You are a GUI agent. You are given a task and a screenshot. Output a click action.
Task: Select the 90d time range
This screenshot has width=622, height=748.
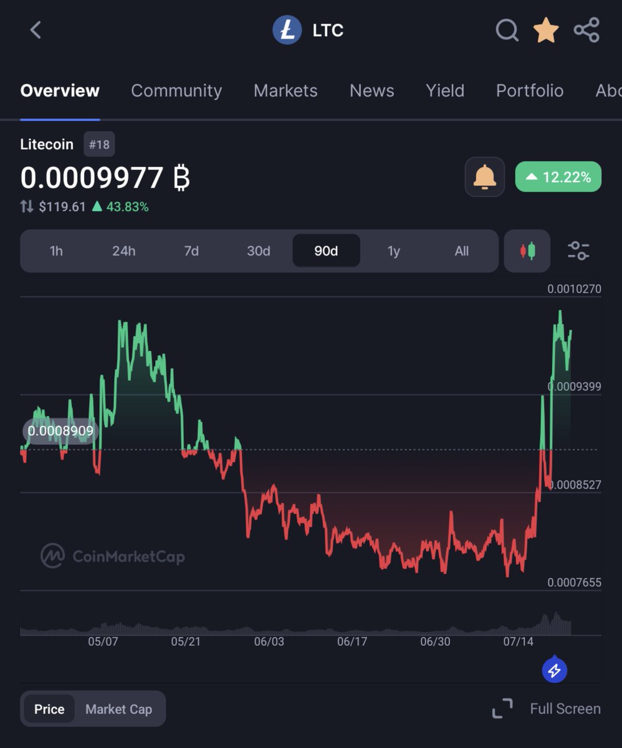[326, 251]
